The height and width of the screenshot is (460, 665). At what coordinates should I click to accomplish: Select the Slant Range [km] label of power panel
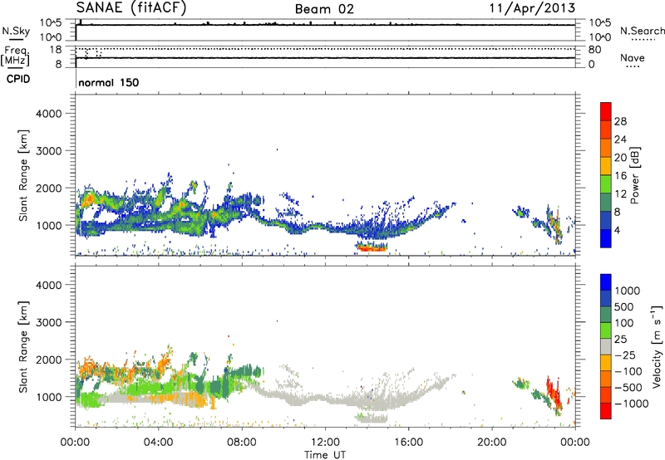(x=23, y=175)
